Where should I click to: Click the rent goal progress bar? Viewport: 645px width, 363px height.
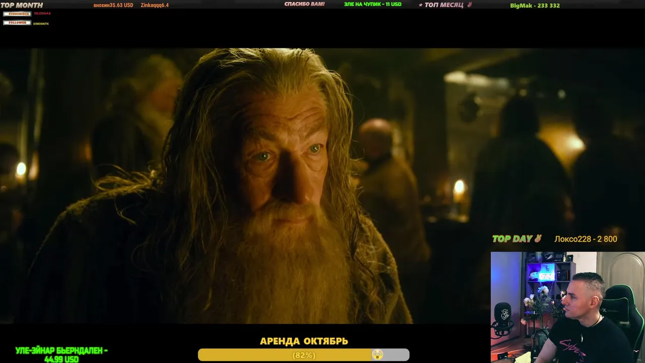point(303,355)
